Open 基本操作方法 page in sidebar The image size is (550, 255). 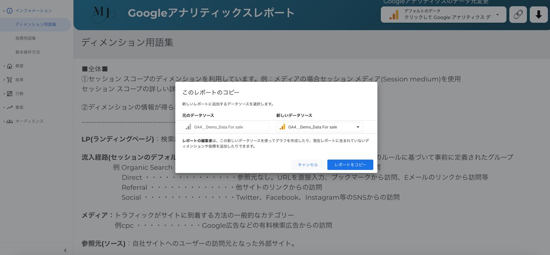click(x=27, y=52)
